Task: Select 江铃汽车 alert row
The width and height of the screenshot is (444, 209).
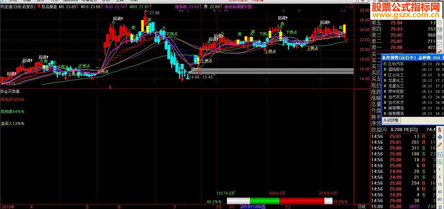Action: pos(413,64)
